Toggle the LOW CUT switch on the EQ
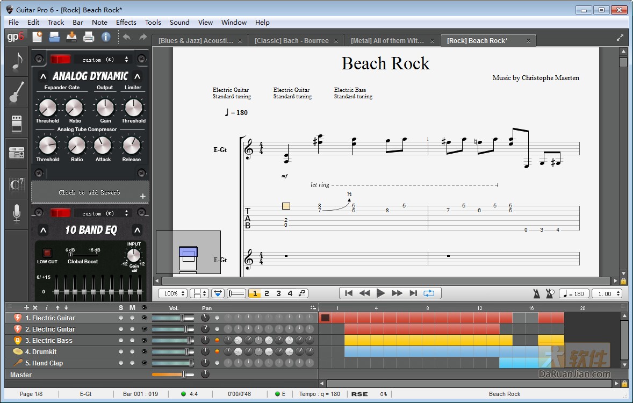Screen dimensions: 633x403 click(x=47, y=253)
